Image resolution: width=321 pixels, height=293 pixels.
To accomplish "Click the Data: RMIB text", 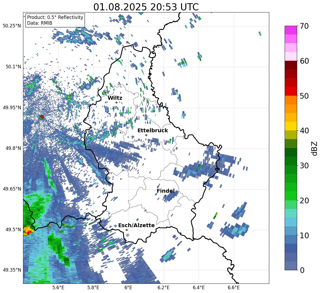I will 40,23.
